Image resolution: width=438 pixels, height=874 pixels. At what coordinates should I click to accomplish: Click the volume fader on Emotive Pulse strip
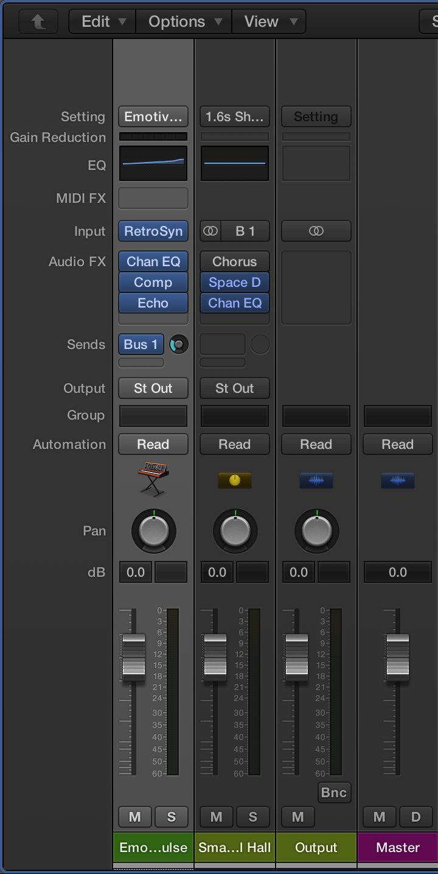coord(134,657)
